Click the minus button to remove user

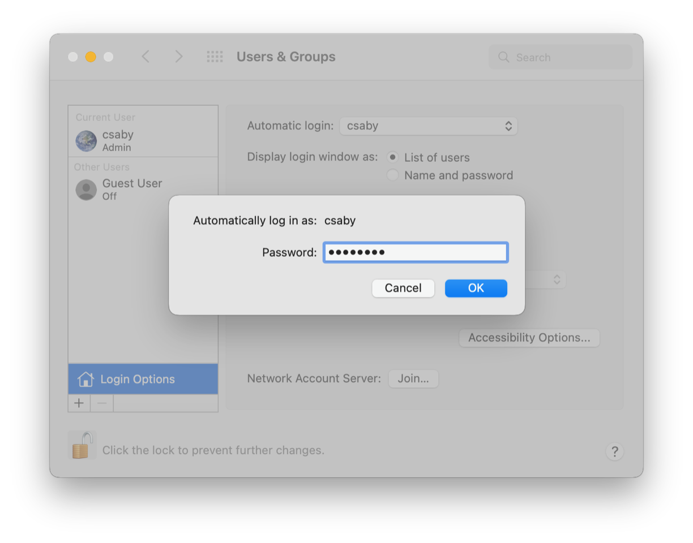102,403
